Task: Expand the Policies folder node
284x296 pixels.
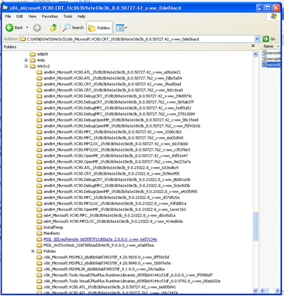Action: click(x=33, y=251)
